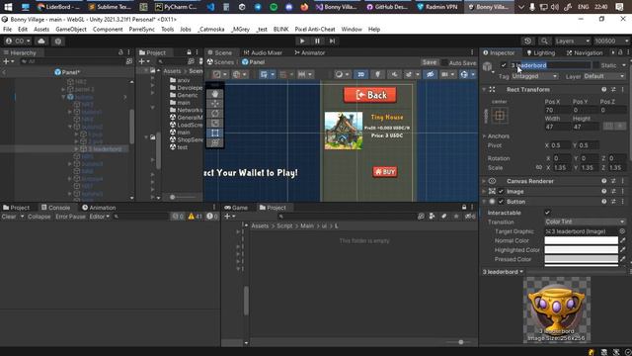
Task: Switch to the Lighting tab
Action: [541, 52]
